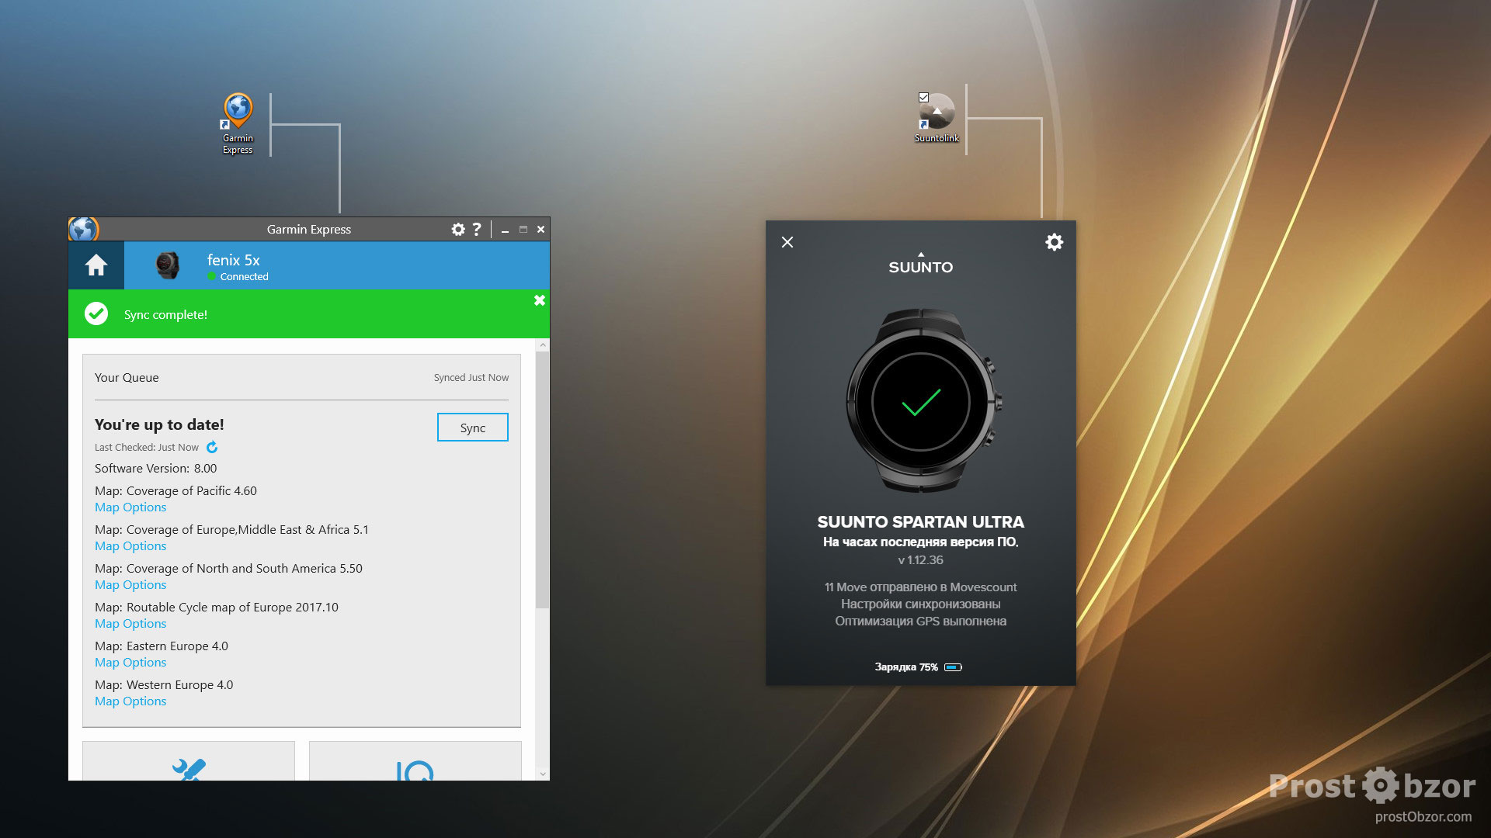Open Map Options for Routable Cycle map
The width and height of the screenshot is (1491, 838).
point(130,624)
